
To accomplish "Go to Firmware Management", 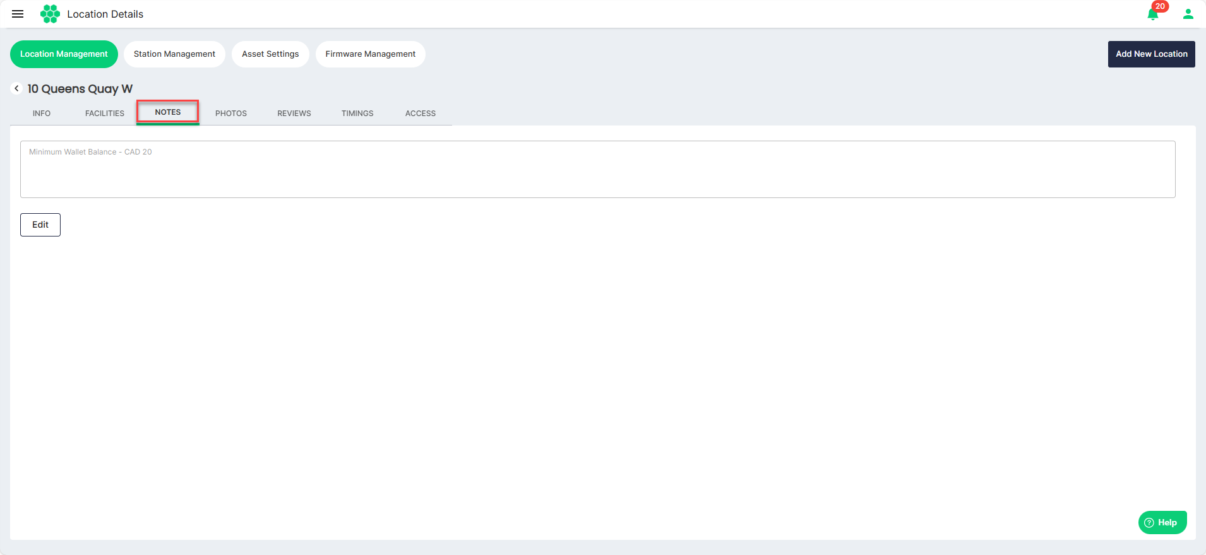I will pos(370,54).
